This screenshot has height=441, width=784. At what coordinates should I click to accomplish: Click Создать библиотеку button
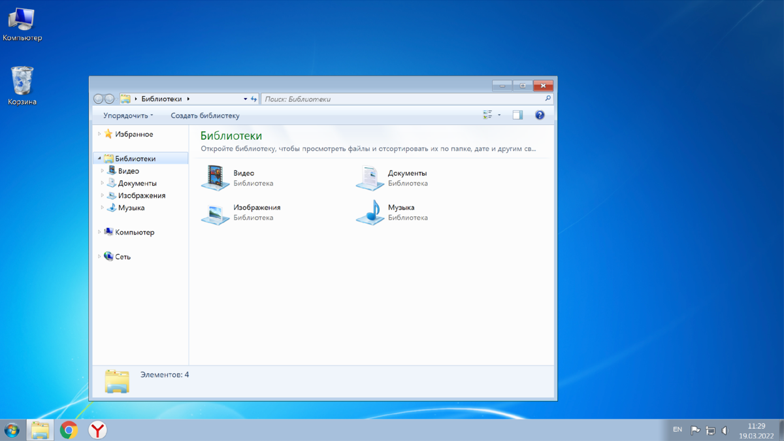205,116
